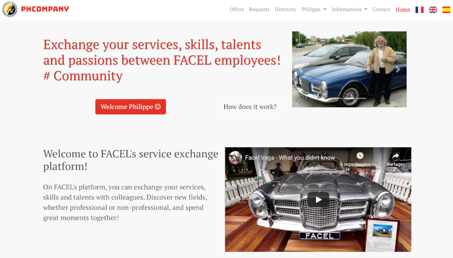This screenshot has width=453, height=258.
Task: Open the video channel avatar
Action: (x=236, y=158)
